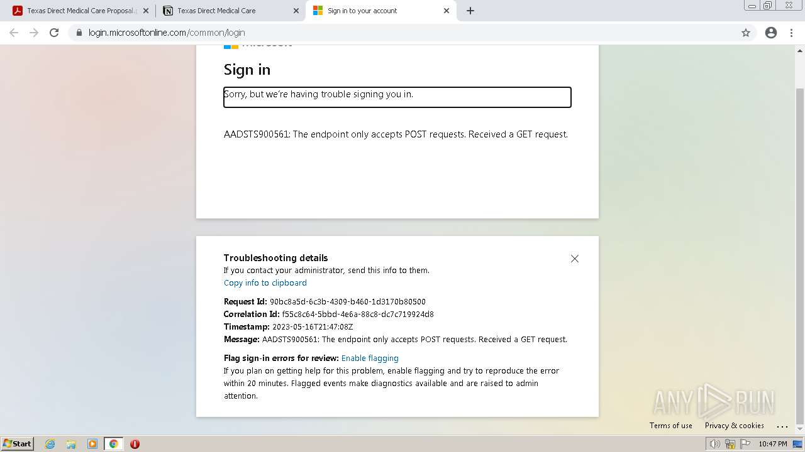The width and height of the screenshot is (805, 452).
Task: Click the Enable flagging link
Action: pyautogui.click(x=370, y=358)
